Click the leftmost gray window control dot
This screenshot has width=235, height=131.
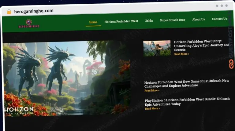click(x=217, y=5)
